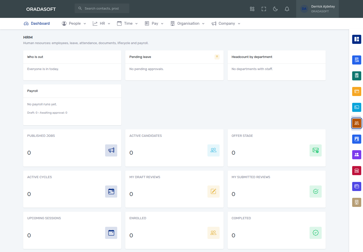Click the 'No departments with staff.' text
The width and height of the screenshot is (363, 252).
pyautogui.click(x=252, y=69)
